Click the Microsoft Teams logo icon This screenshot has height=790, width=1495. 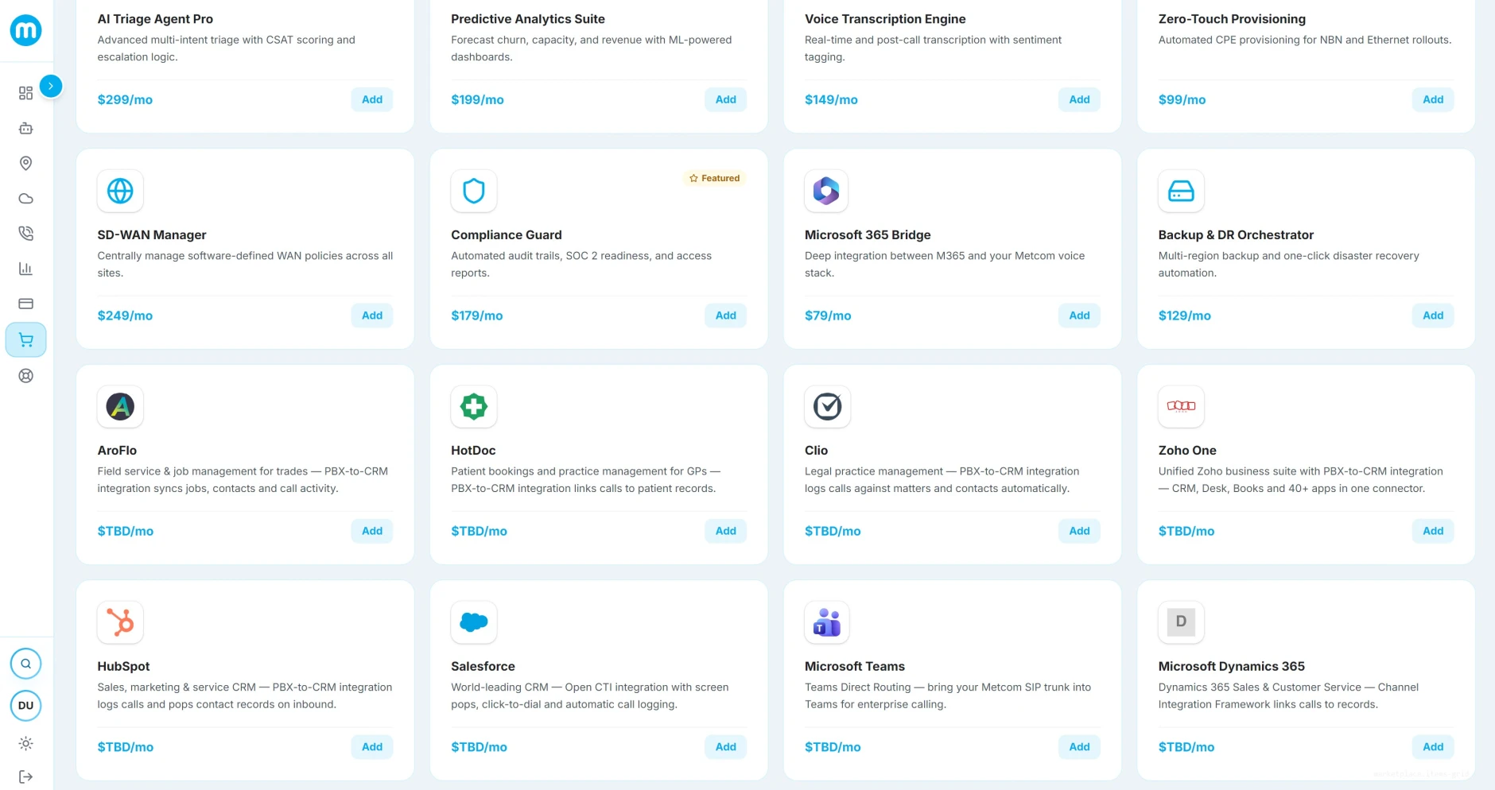click(827, 622)
